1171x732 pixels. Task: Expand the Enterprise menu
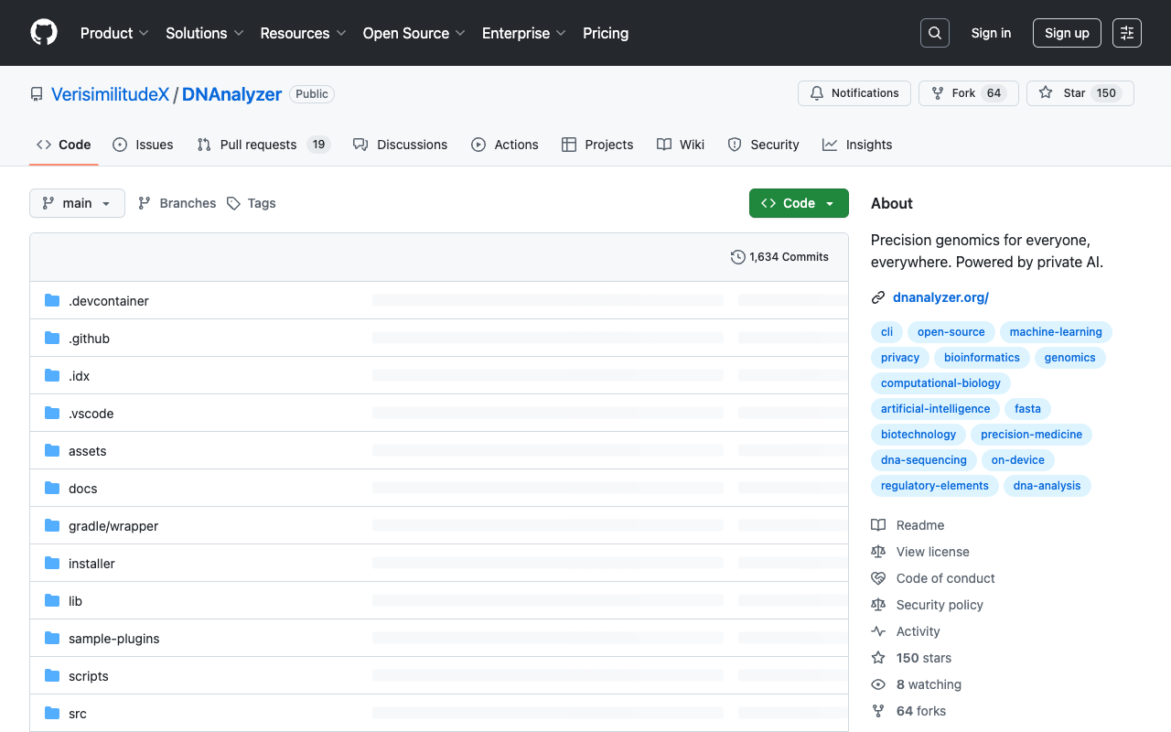524,33
